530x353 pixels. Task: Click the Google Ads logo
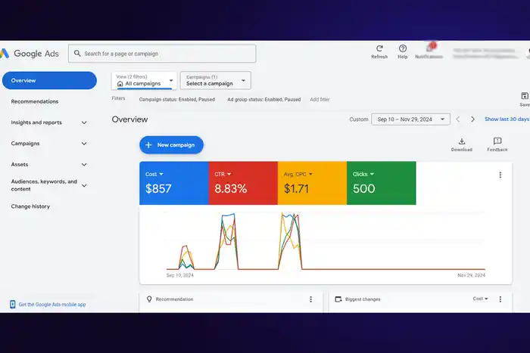pyautogui.click(x=30, y=54)
